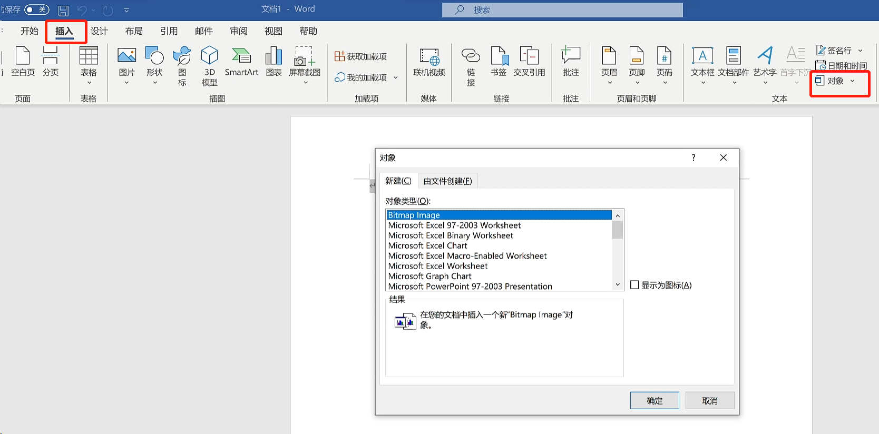Expand my add-ins (我的加载项) dropdown
Viewport: 879px width, 434px height.
click(x=396, y=78)
